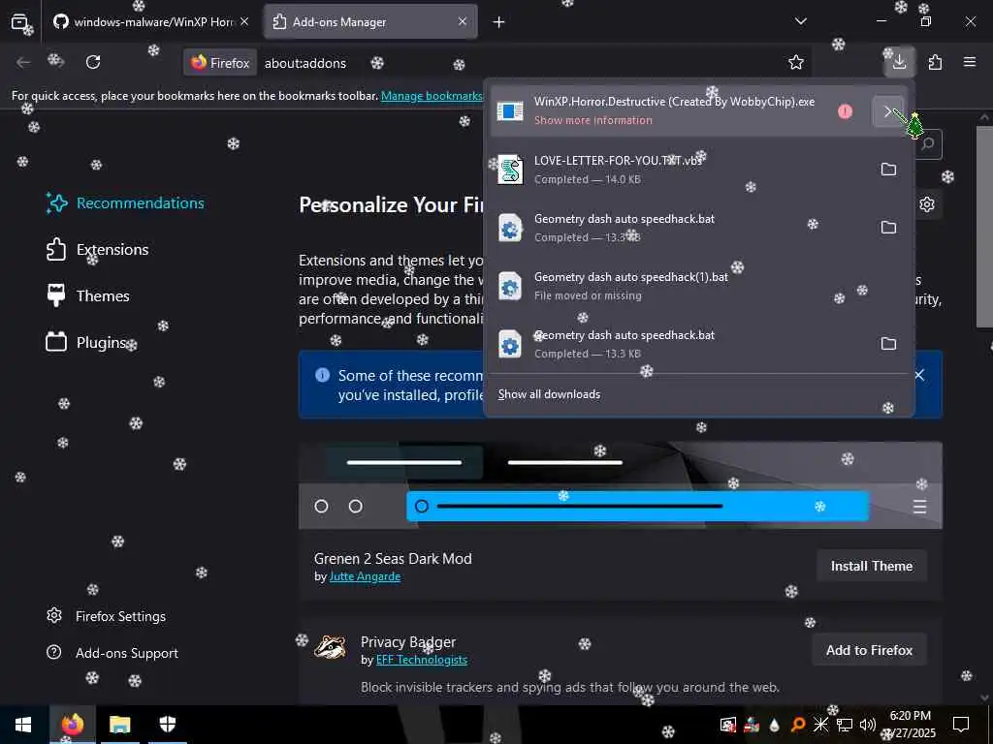
Task: Bookmark this page with the star icon
Action: point(796,62)
